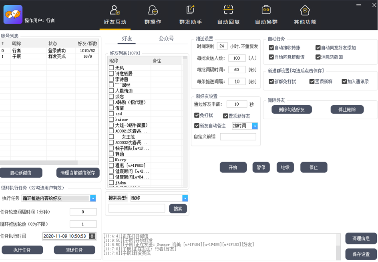Uncheck the 新群免打扰 option
Viewport: 378px width, 262px height.
tap(271, 81)
